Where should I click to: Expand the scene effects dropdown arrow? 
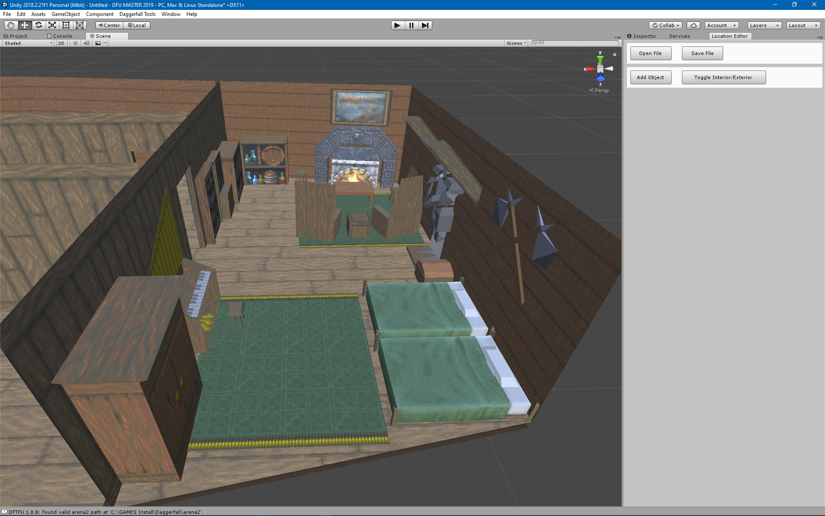point(105,43)
